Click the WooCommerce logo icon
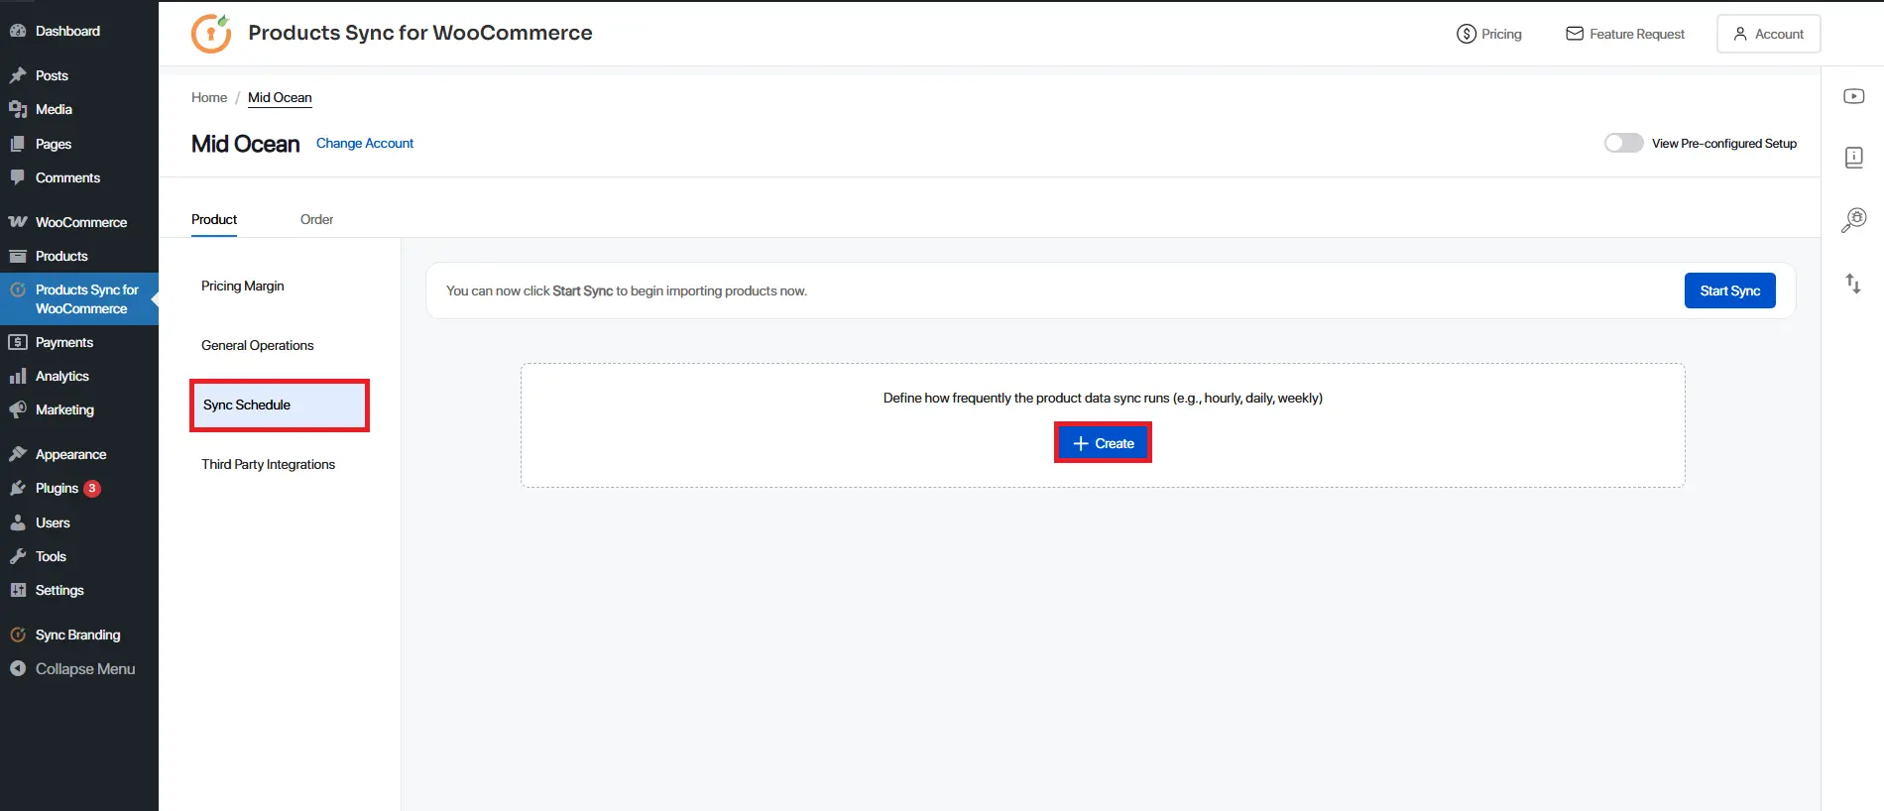 (x=18, y=222)
